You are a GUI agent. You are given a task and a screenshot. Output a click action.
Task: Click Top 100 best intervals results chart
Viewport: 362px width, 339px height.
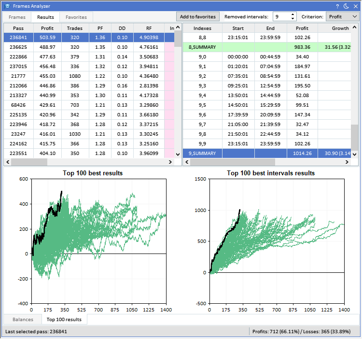point(277,241)
